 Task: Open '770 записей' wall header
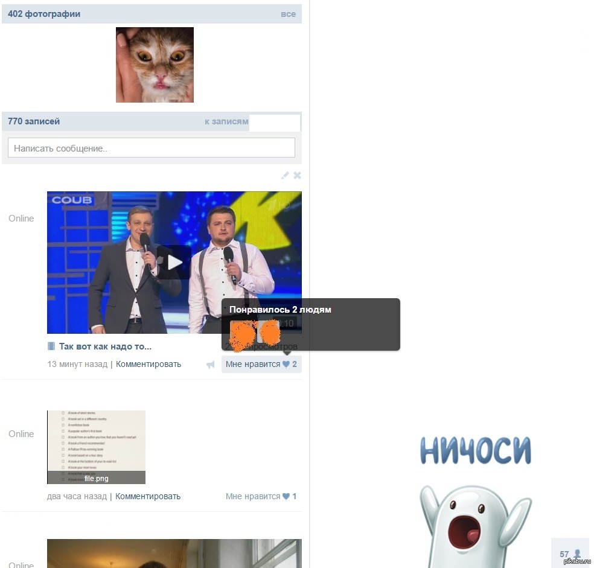pyautogui.click(x=34, y=121)
